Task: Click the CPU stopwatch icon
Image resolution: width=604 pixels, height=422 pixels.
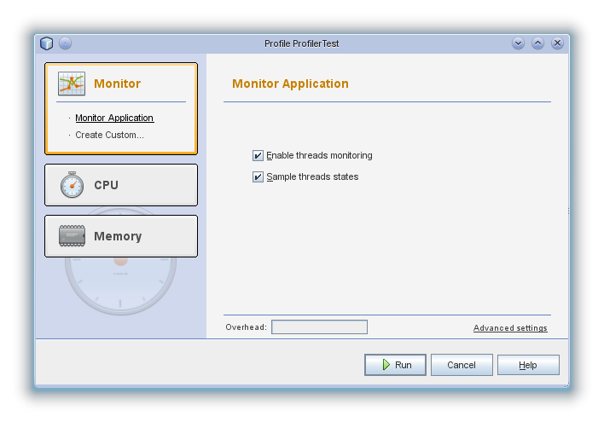Action: coord(72,185)
